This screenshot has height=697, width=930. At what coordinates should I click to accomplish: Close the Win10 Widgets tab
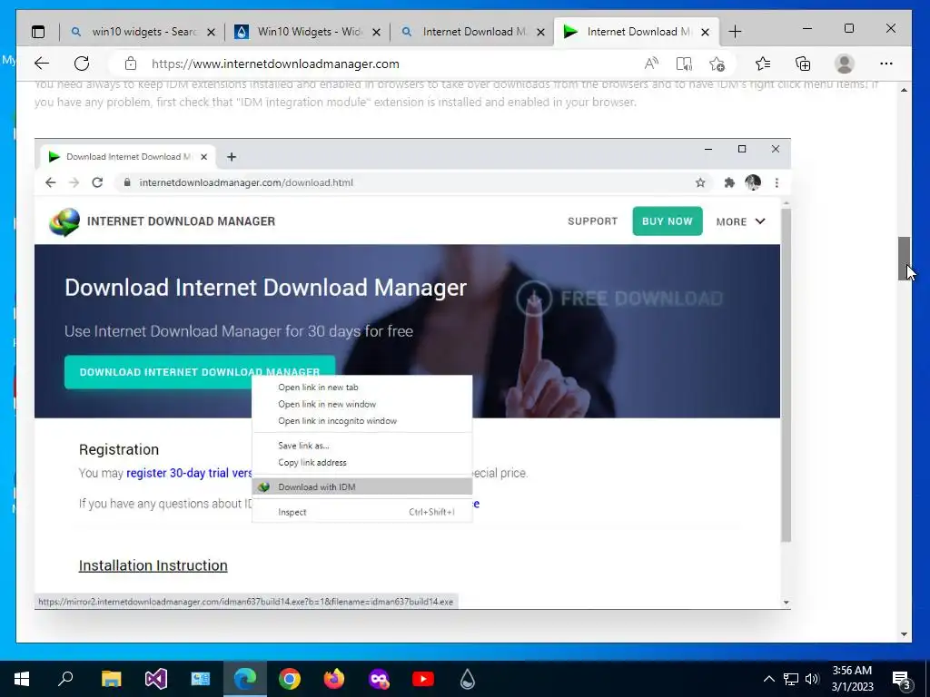pos(376,32)
